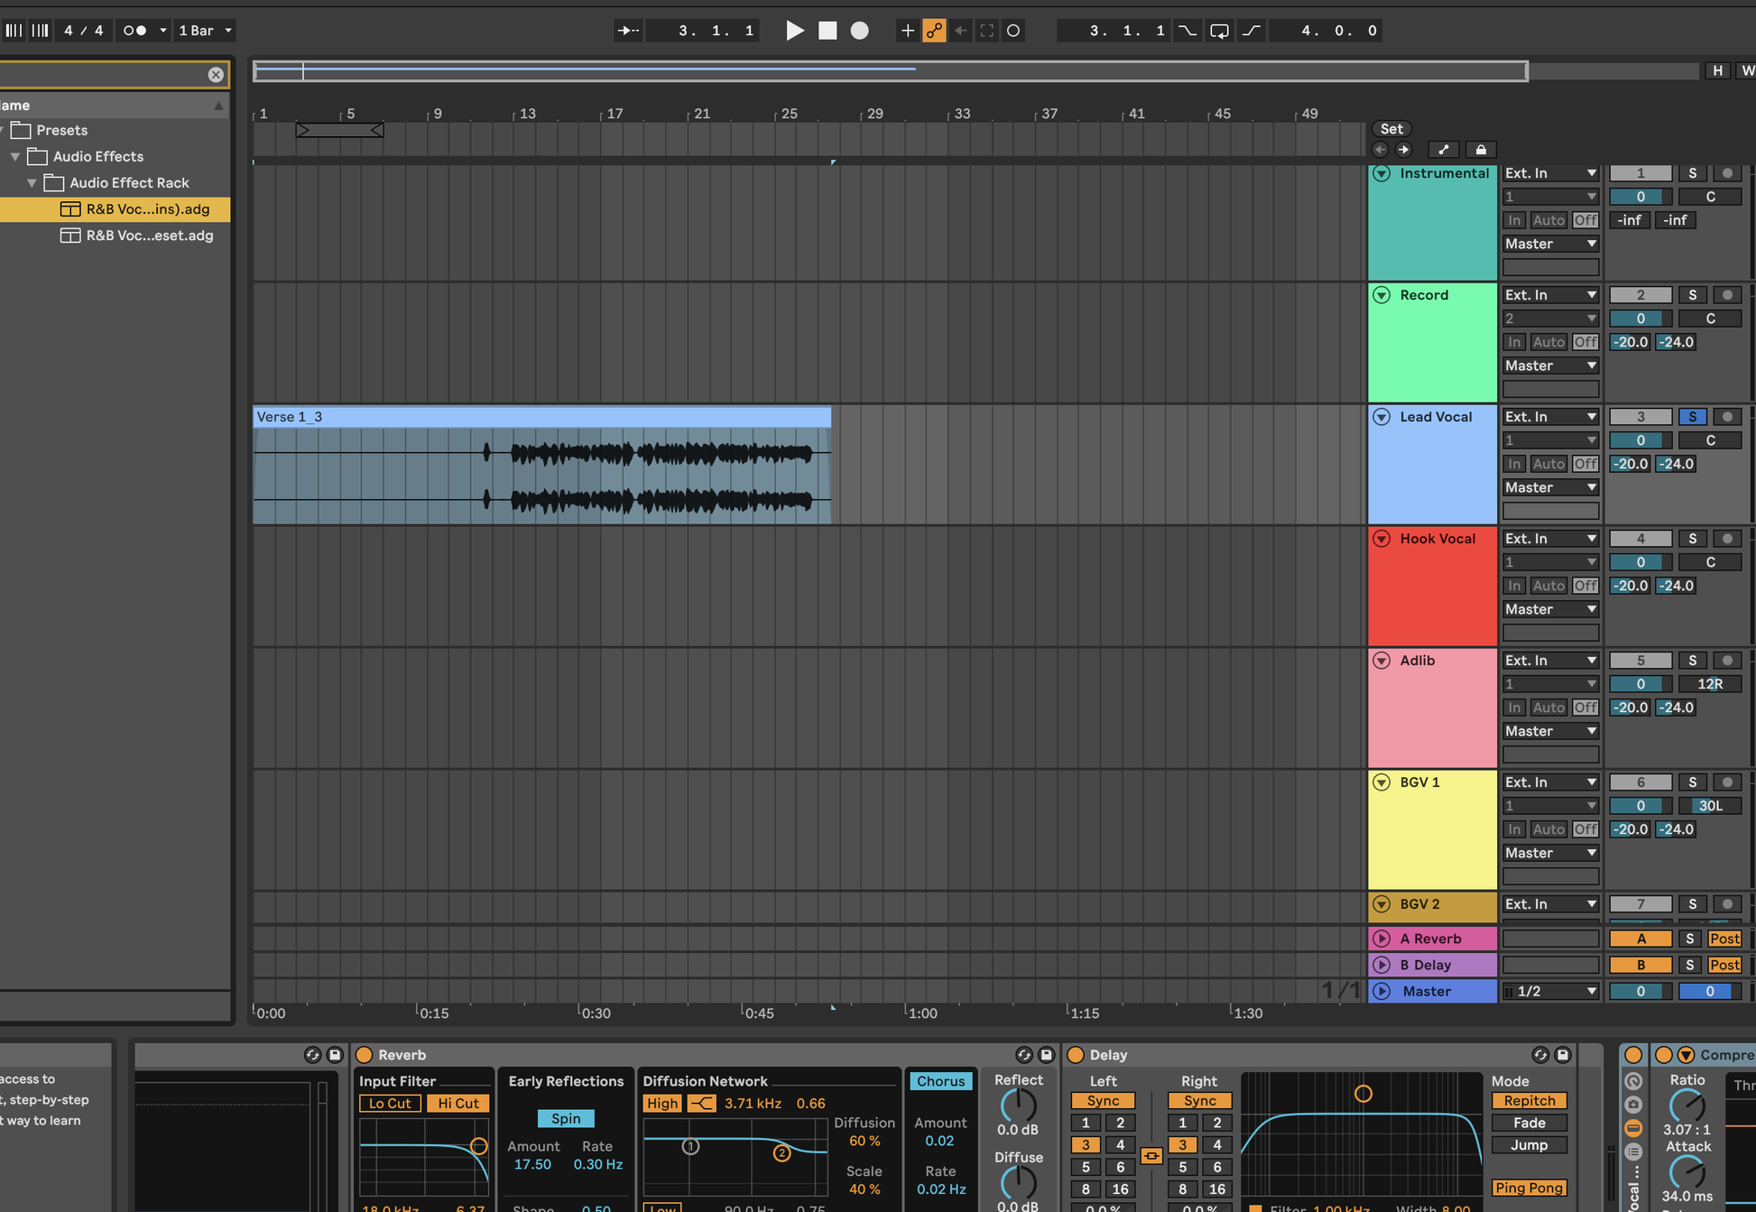The image size is (1756, 1212).
Task: Solo the Lead Vocal track
Action: tap(1692, 417)
